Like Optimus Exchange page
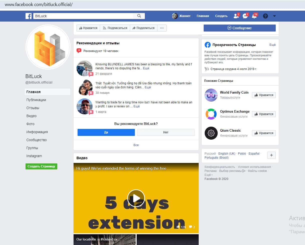 coord(264,114)
